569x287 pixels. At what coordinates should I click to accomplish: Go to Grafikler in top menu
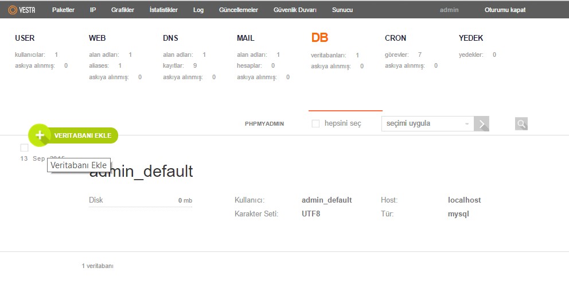[122, 10]
